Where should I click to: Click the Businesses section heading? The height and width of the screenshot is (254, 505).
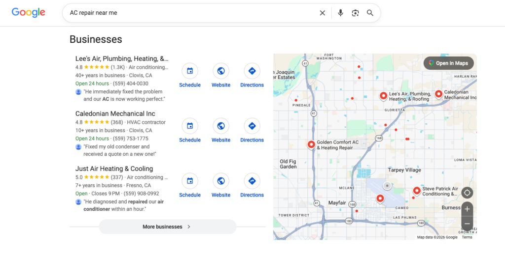click(x=96, y=39)
